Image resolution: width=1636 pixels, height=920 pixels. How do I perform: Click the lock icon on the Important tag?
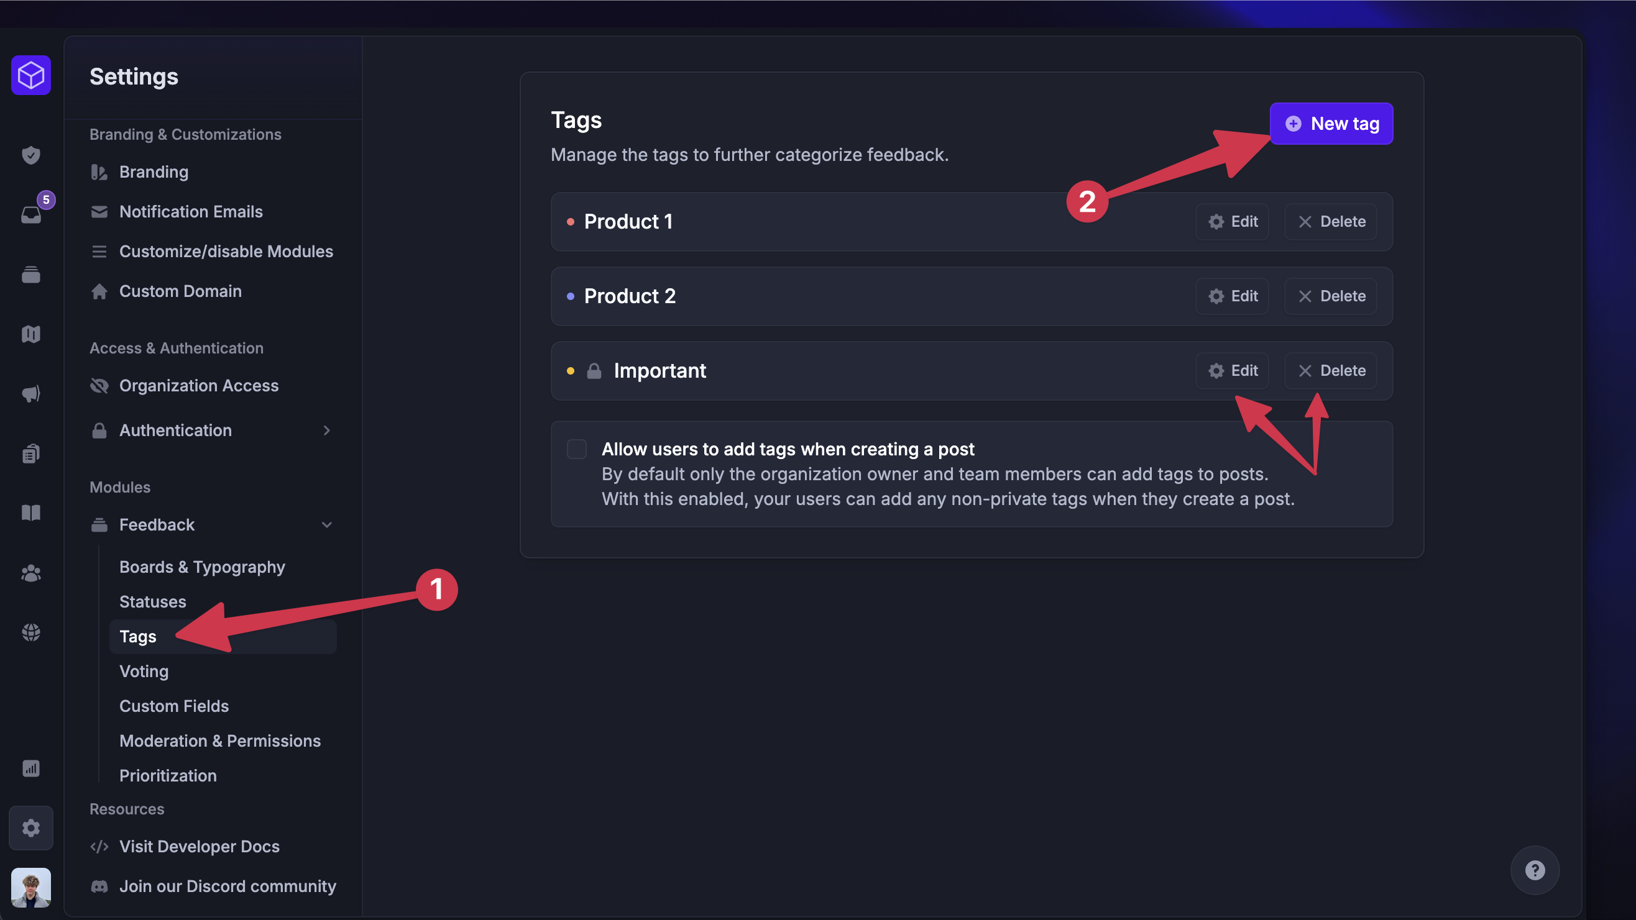click(x=594, y=370)
